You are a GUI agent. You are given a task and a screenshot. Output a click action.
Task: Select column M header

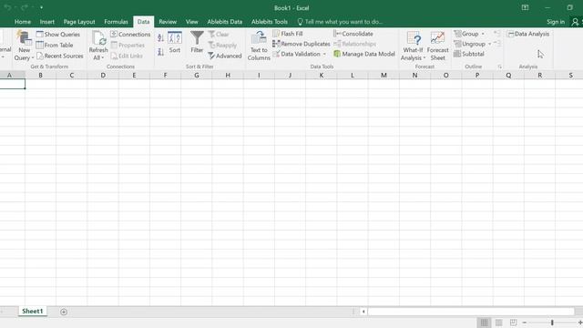384,75
